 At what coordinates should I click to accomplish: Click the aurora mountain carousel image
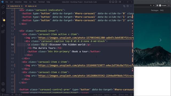click(152, 40)
